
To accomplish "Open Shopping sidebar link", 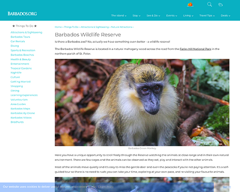I will 17,86.
